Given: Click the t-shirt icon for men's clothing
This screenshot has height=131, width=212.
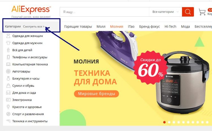Looking at the screenshot, I should pos(8,43).
